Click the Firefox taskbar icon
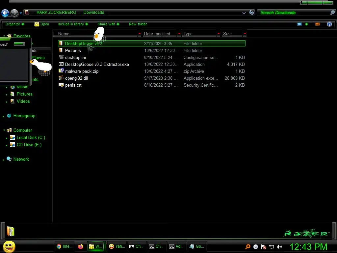The width and height of the screenshot is (337, 253). [81, 246]
